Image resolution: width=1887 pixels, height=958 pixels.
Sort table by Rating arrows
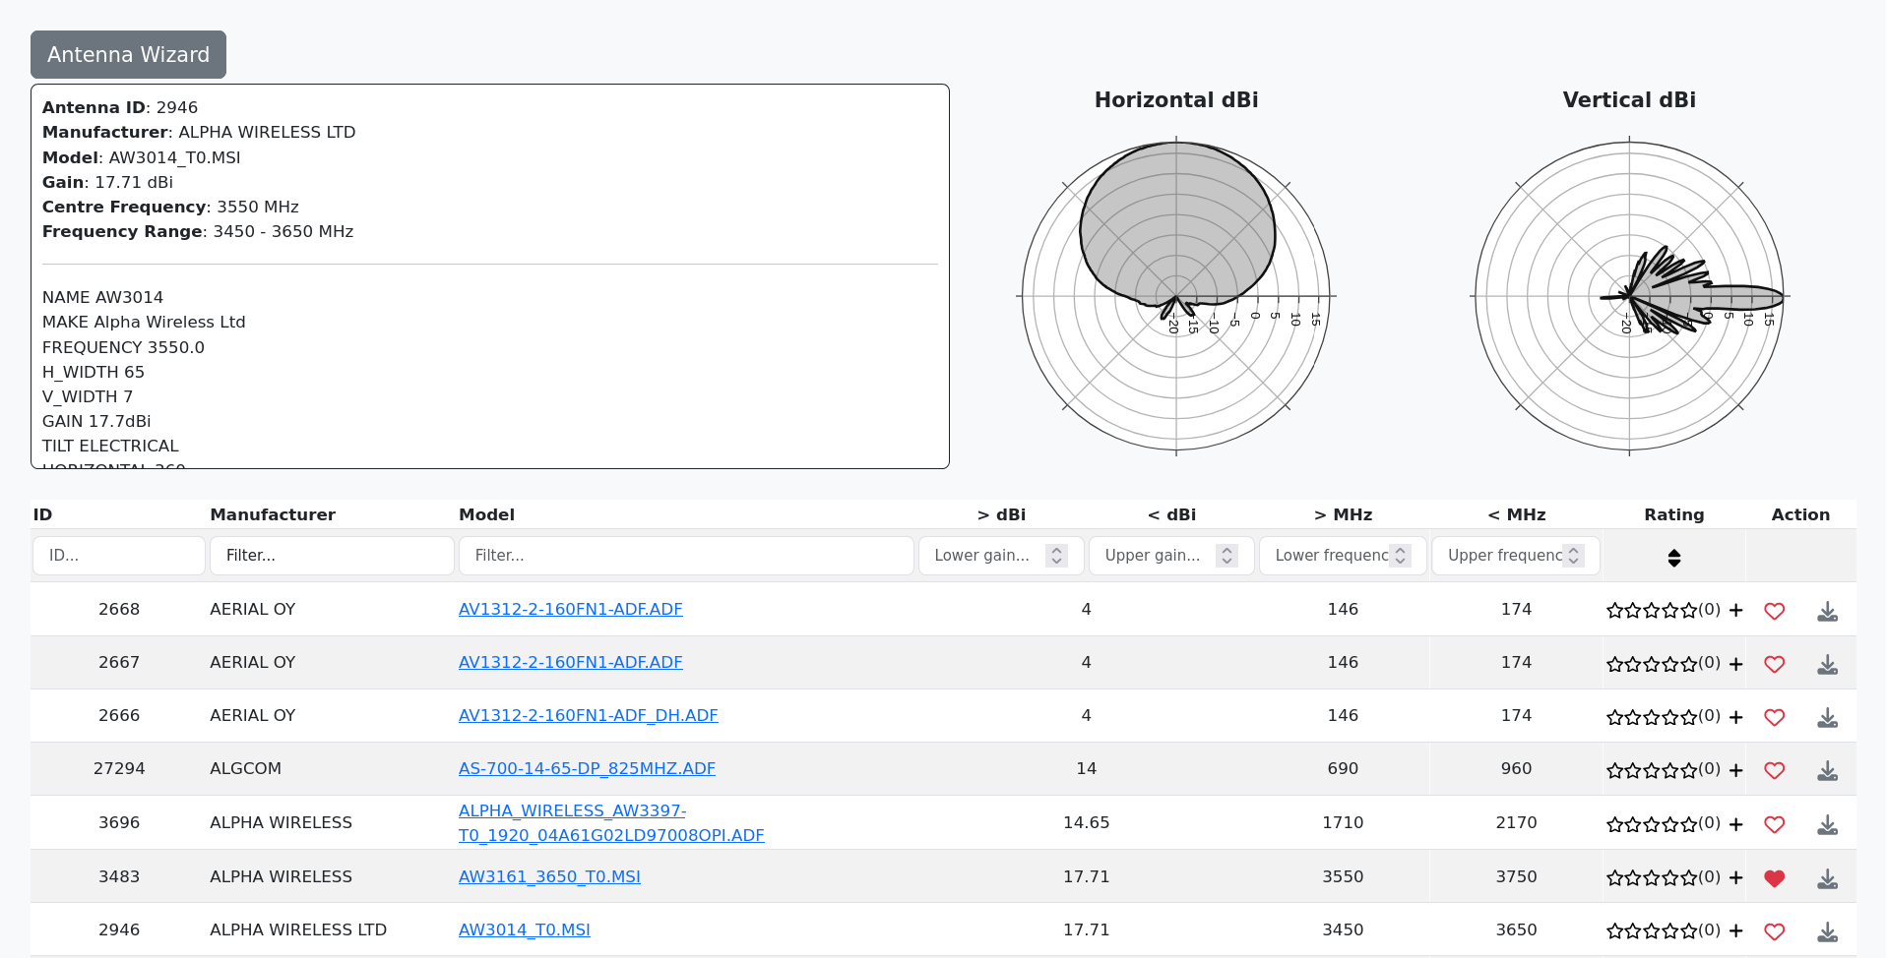(x=1673, y=558)
